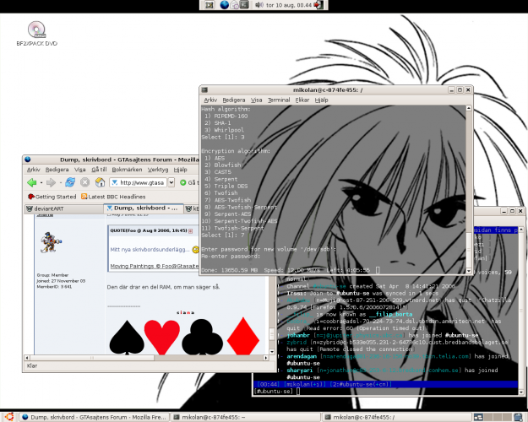Viewport: 528px width, 422px height.
Task: Open Firefox Verktyg menu
Action: [x=158, y=170]
